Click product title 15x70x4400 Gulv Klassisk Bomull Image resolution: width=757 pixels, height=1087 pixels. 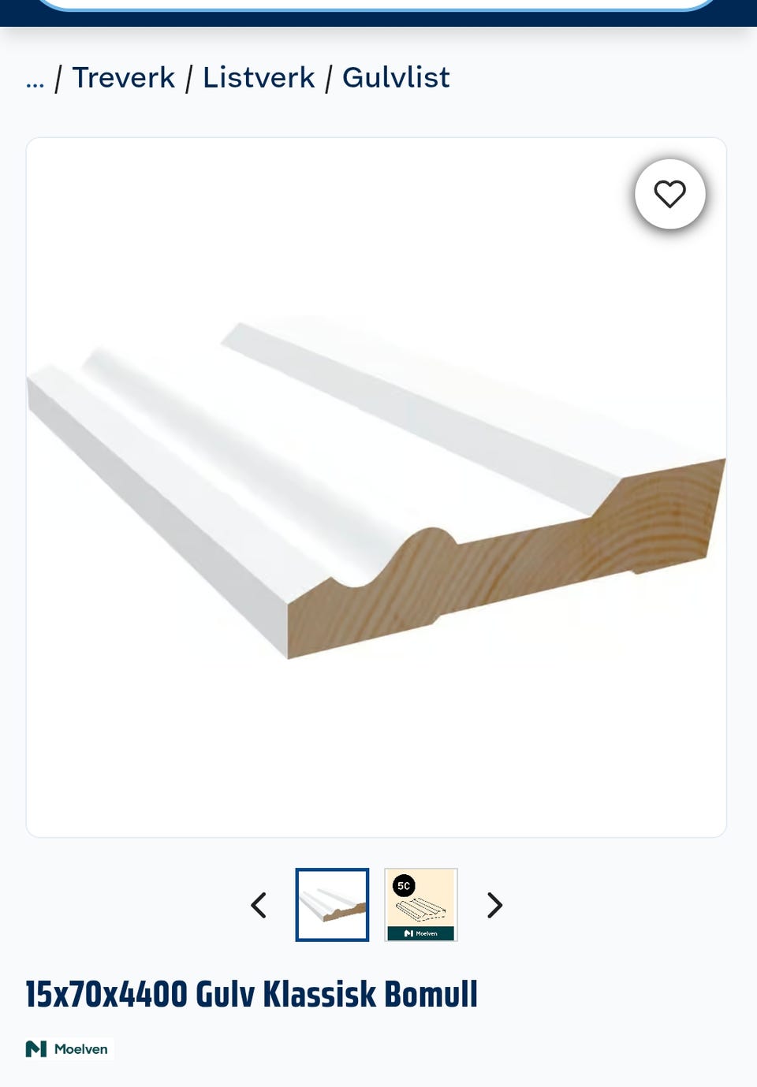click(252, 994)
